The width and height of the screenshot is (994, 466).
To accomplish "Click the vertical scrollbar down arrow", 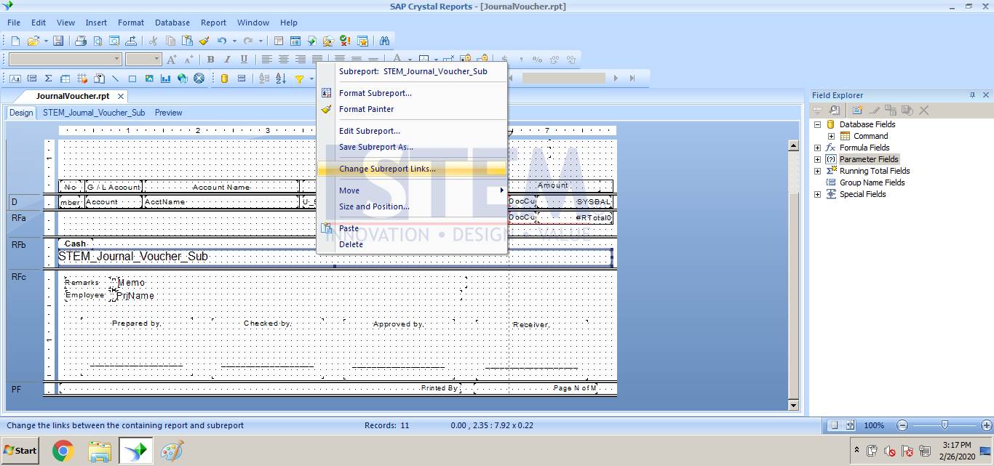I will click(x=793, y=405).
